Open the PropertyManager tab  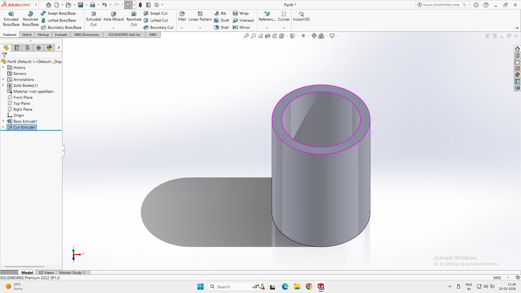17,48
